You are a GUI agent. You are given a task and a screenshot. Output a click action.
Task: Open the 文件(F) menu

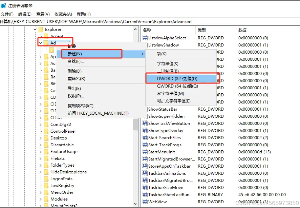[7, 14]
